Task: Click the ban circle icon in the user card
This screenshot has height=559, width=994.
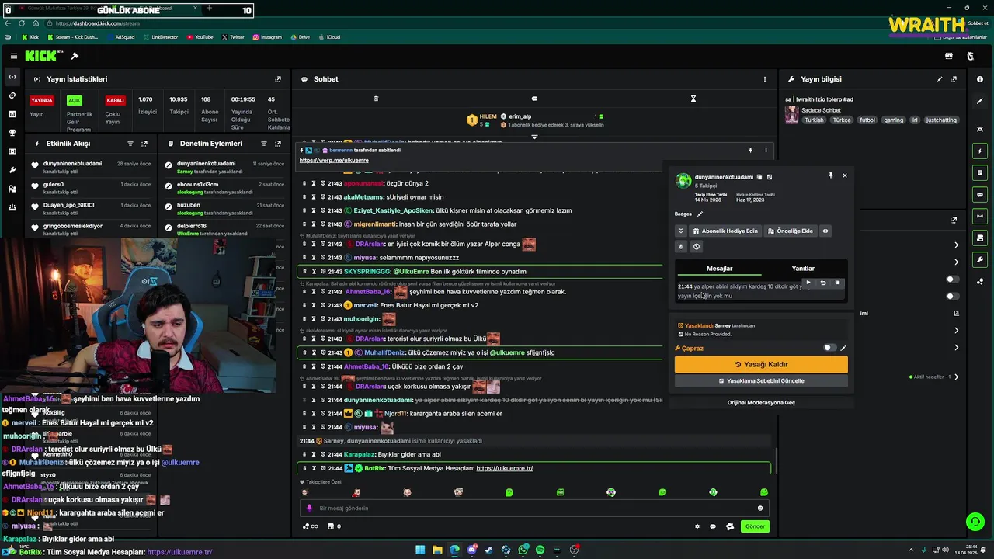Action: (697, 247)
